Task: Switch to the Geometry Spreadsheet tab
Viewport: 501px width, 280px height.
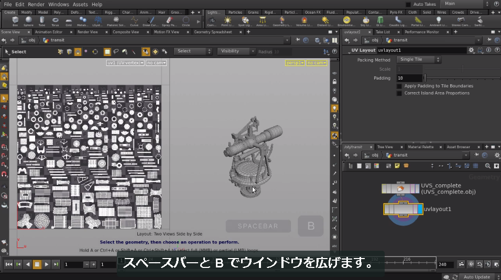Action: point(213,32)
